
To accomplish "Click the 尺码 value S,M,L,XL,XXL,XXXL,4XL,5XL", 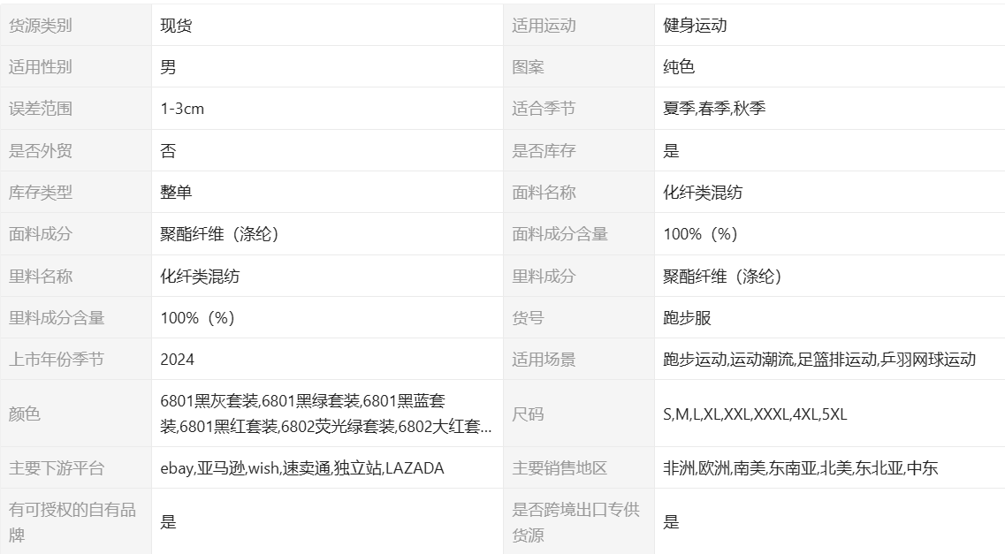I will click(x=755, y=414).
